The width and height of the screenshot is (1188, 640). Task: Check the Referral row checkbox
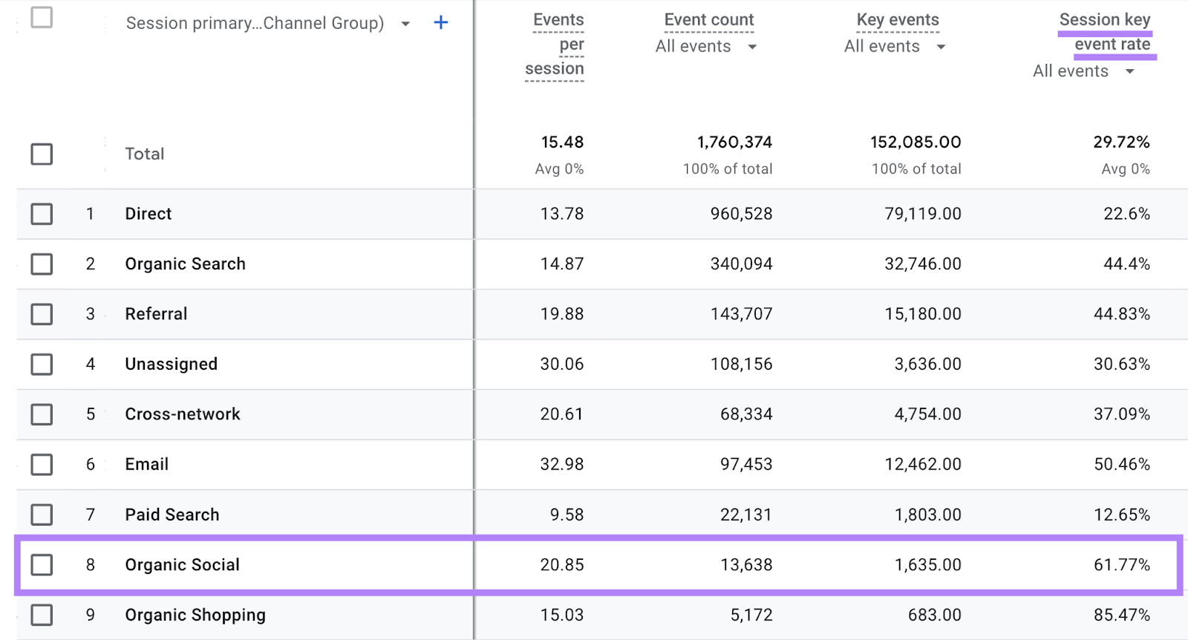pyautogui.click(x=42, y=314)
